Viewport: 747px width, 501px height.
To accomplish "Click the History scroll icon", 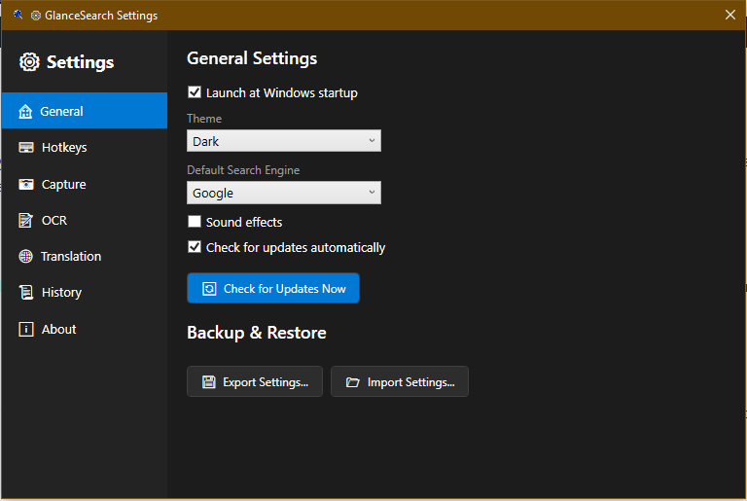I will click(25, 292).
